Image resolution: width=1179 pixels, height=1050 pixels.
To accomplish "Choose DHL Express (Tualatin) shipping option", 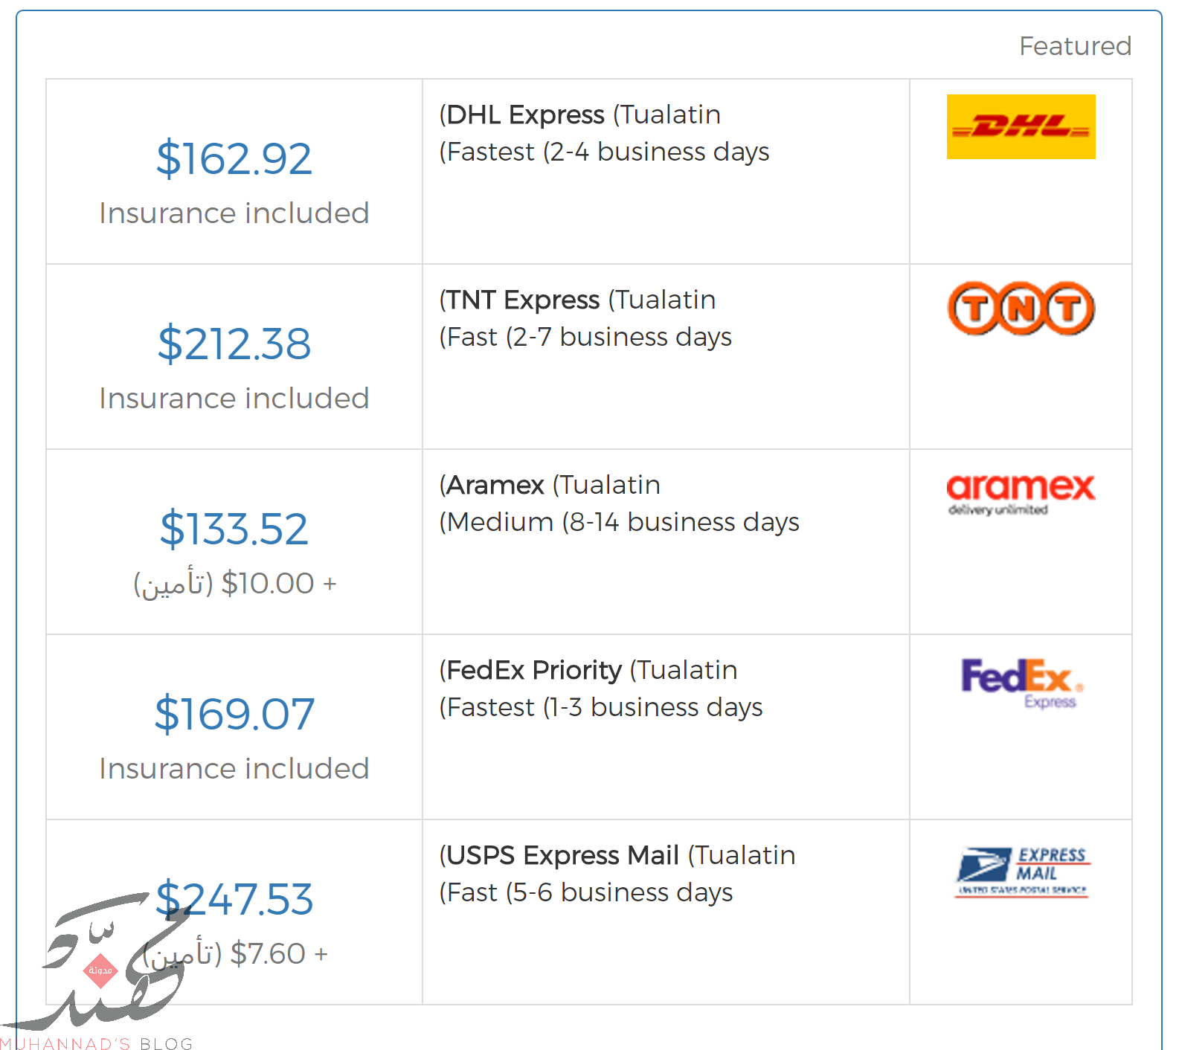I will click(x=580, y=115).
